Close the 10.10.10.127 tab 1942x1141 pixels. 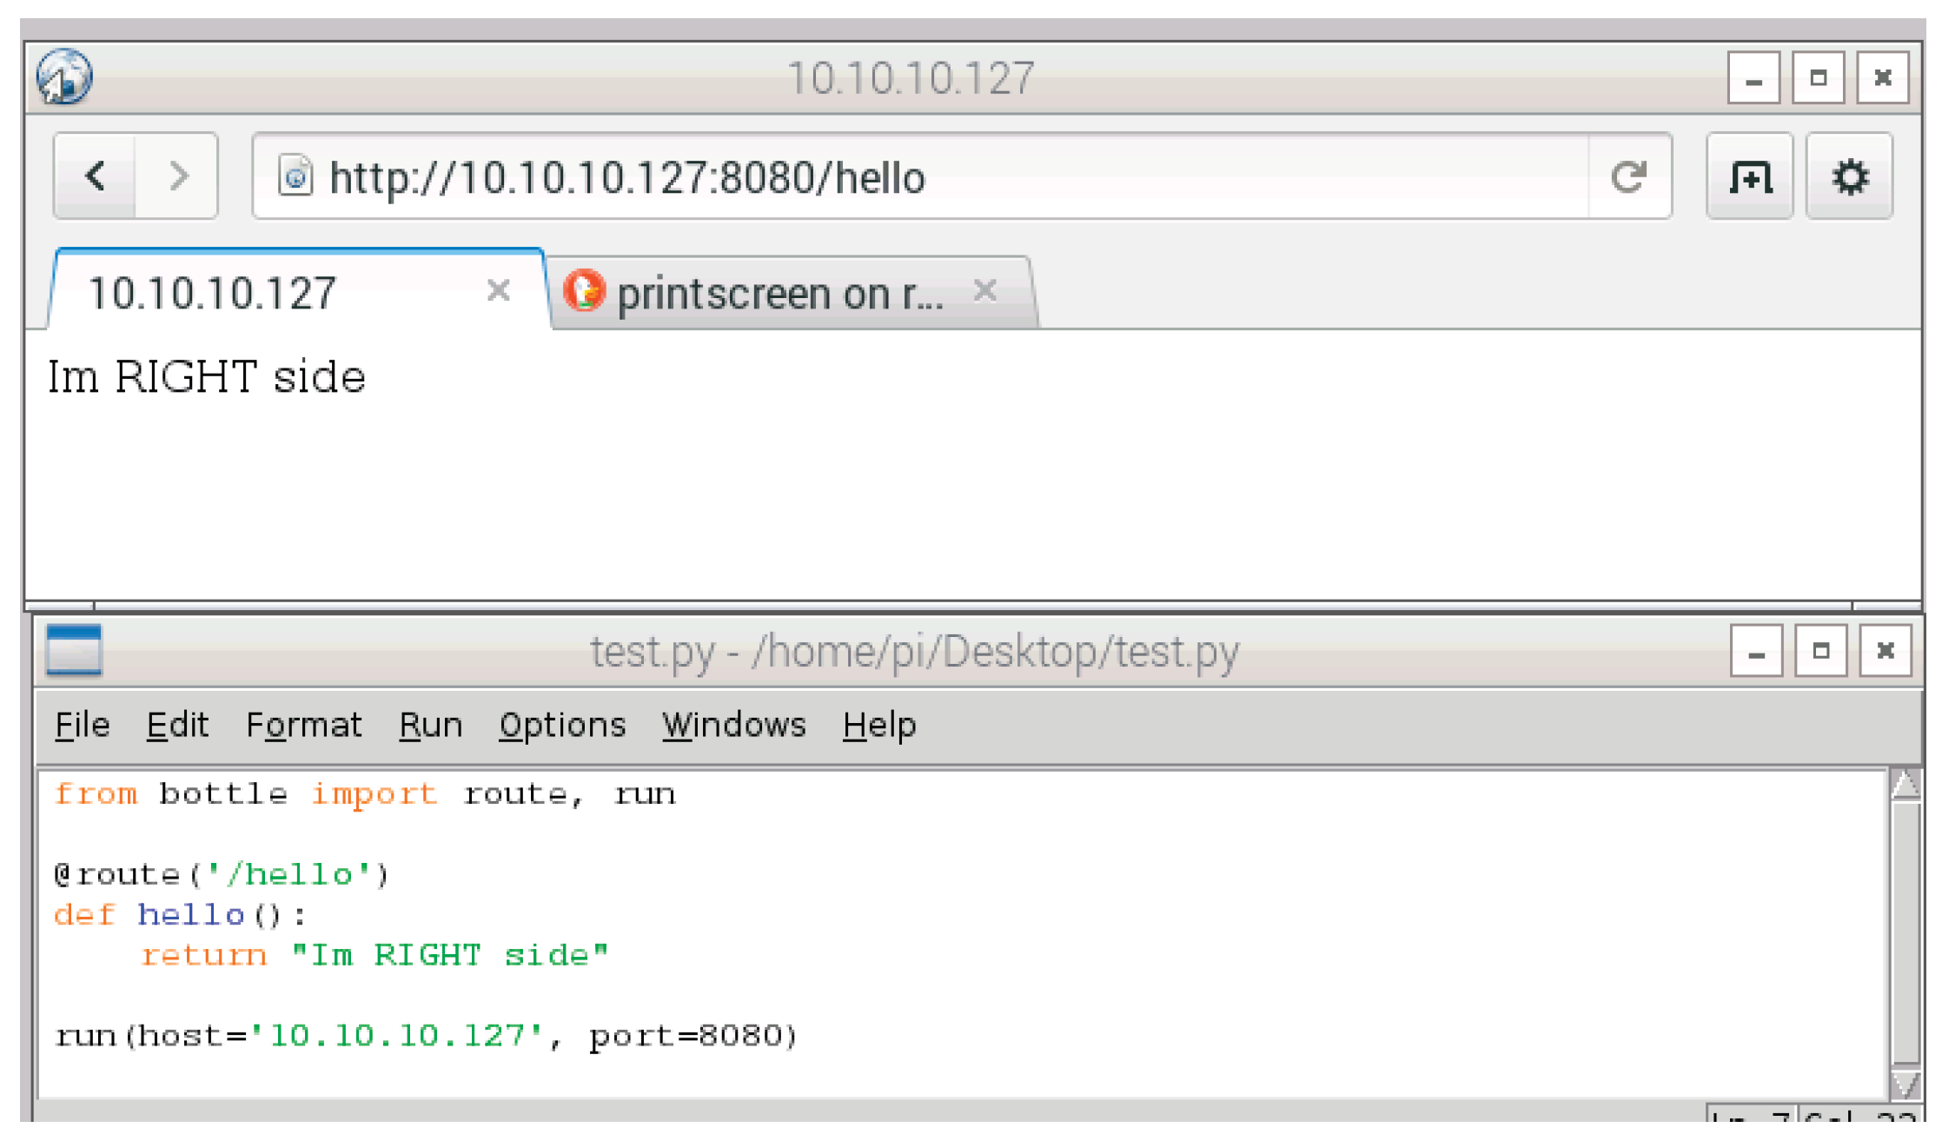pos(499,292)
